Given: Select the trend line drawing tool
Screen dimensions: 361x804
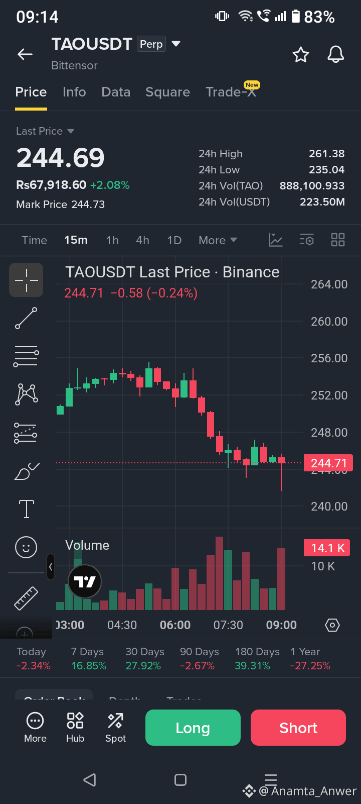Looking at the screenshot, I should click(x=26, y=318).
